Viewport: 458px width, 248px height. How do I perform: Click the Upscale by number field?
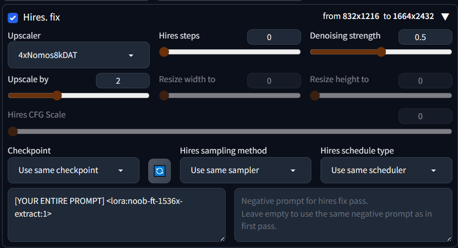tap(123, 81)
